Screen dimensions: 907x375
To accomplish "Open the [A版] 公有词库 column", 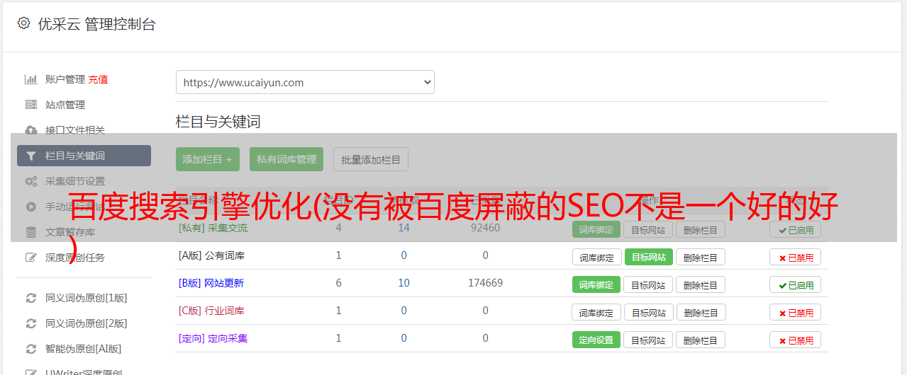I will [211, 255].
